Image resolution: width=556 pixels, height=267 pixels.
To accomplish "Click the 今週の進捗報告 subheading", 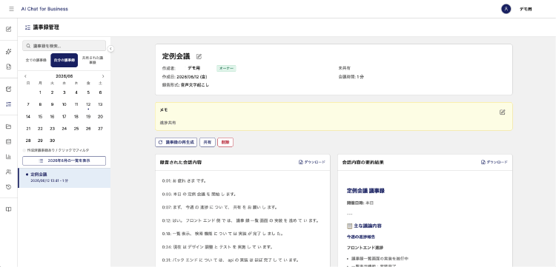I will coord(361,237).
